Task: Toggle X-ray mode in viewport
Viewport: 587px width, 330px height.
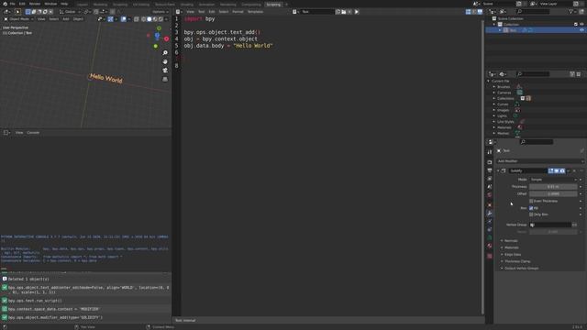Action: click(137, 18)
